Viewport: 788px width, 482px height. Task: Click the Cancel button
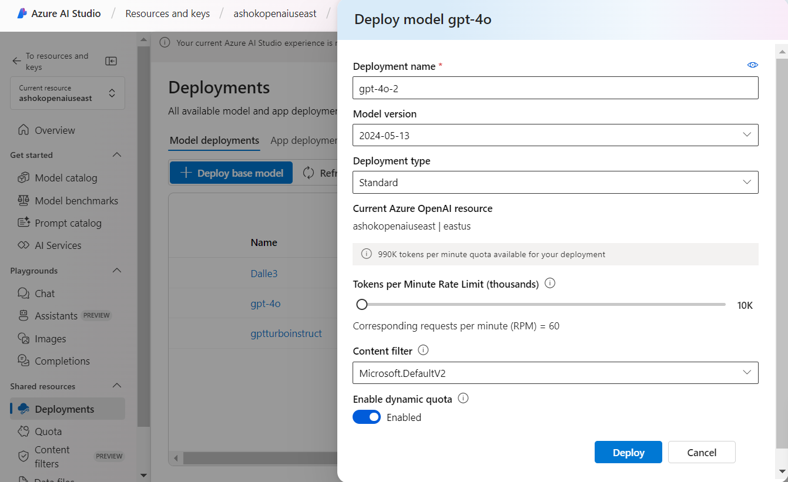click(x=702, y=452)
